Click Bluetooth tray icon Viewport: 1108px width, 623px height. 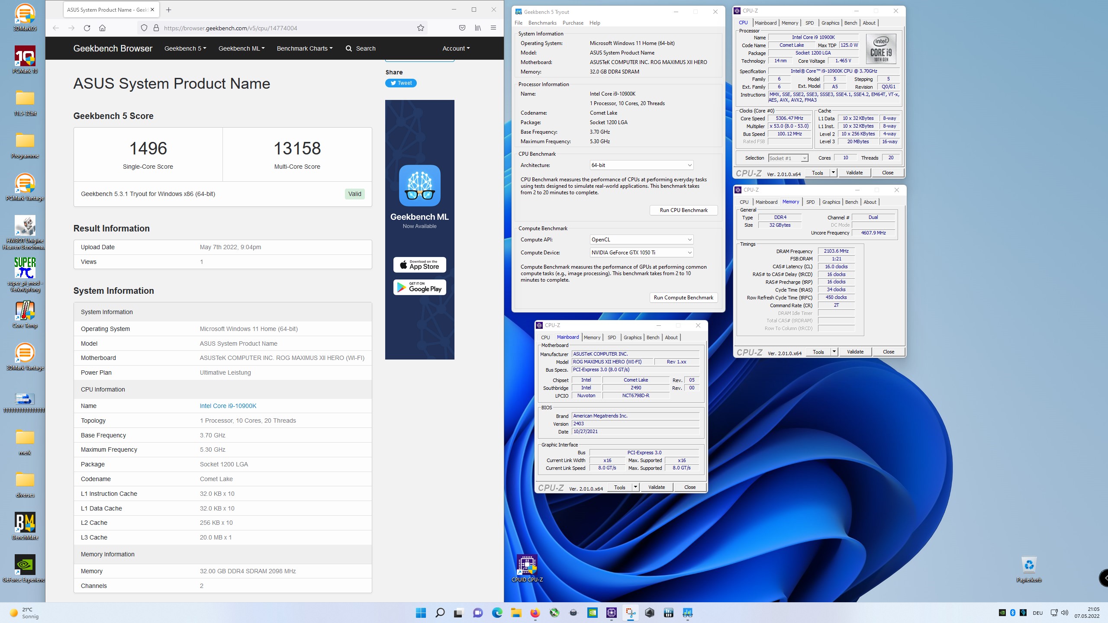pos(1012,613)
